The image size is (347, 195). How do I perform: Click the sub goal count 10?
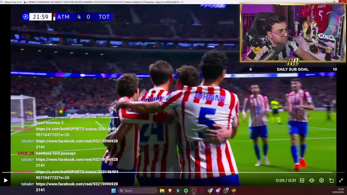click(x=335, y=69)
